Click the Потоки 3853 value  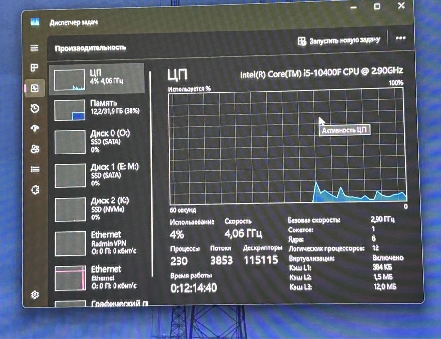coord(221,261)
